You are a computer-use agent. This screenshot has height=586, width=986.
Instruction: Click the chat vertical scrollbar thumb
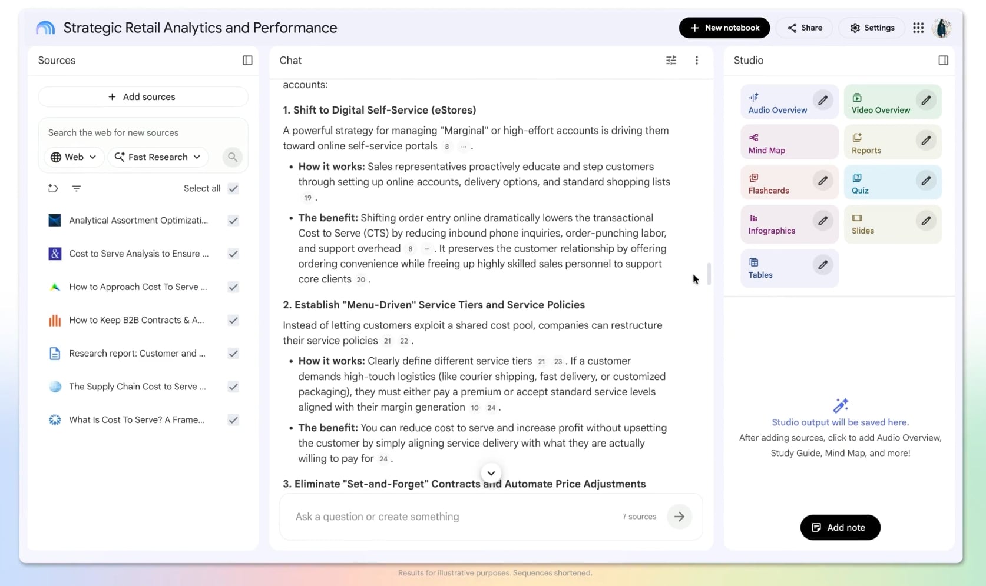tap(709, 274)
